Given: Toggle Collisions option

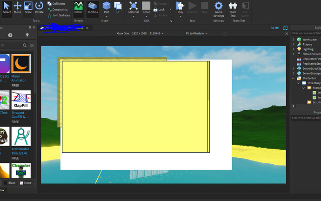Looking at the screenshot, I should 56,4.
